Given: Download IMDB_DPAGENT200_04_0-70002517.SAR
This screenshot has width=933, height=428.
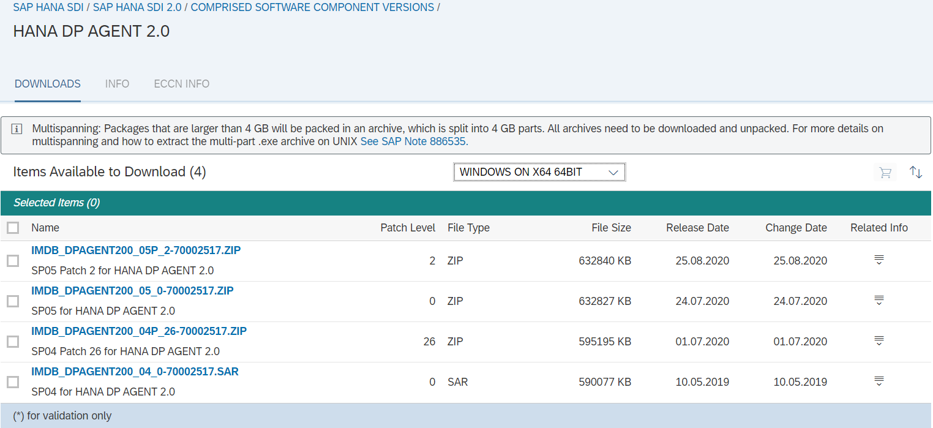Looking at the screenshot, I should [135, 371].
